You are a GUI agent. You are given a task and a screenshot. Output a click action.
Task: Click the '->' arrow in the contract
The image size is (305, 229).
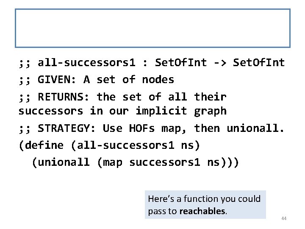coord(220,63)
